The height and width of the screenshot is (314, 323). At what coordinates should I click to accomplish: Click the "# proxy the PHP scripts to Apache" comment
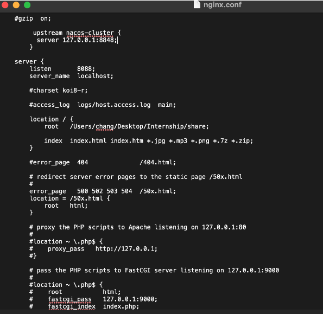(x=137, y=227)
